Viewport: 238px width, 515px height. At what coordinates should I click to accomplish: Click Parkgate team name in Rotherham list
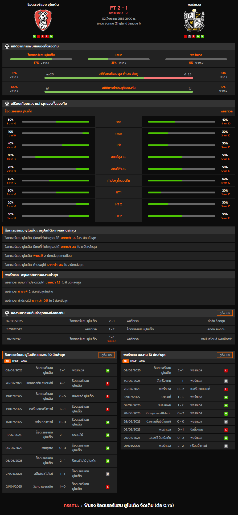tap(47, 448)
